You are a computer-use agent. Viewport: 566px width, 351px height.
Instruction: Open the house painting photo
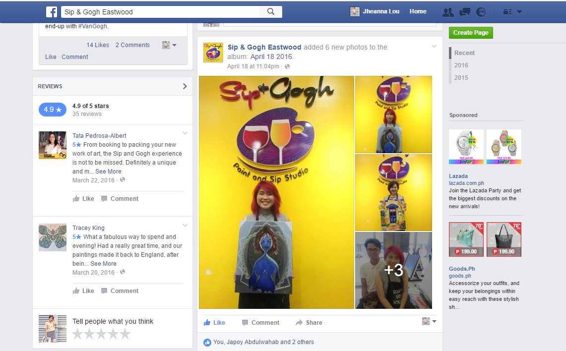pos(393,193)
